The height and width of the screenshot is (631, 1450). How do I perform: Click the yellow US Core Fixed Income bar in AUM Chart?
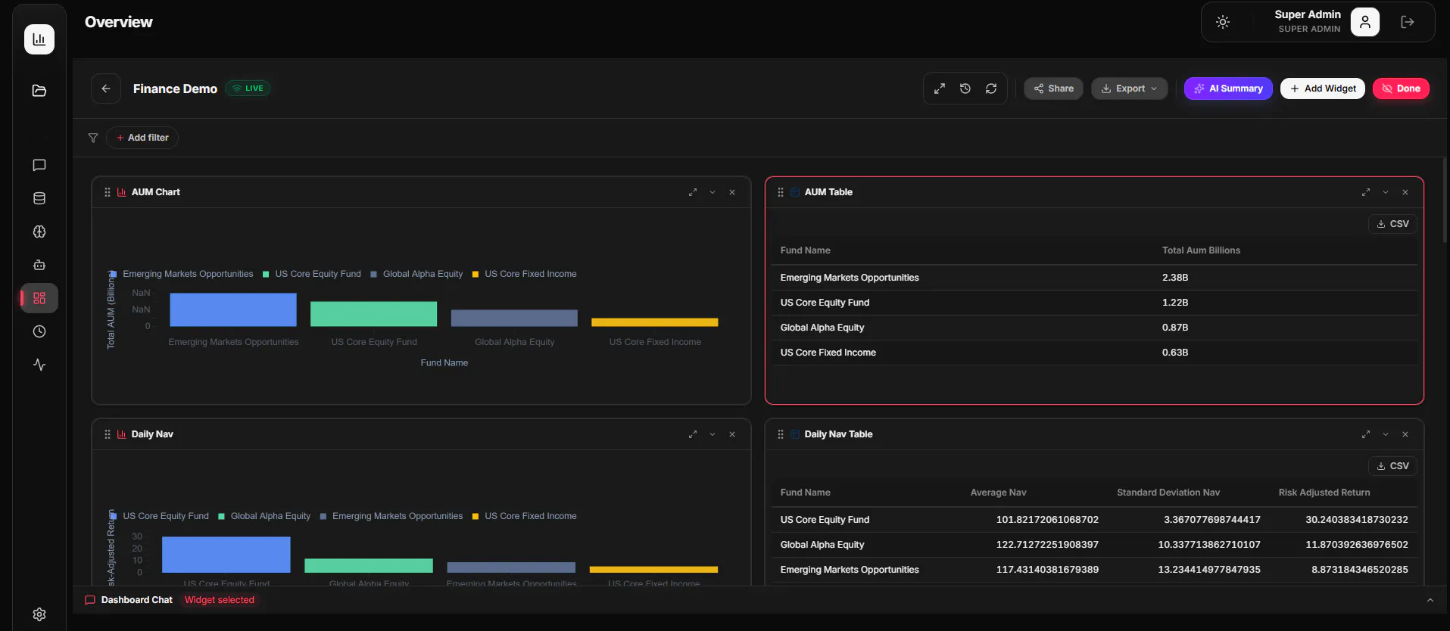coord(655,322)
